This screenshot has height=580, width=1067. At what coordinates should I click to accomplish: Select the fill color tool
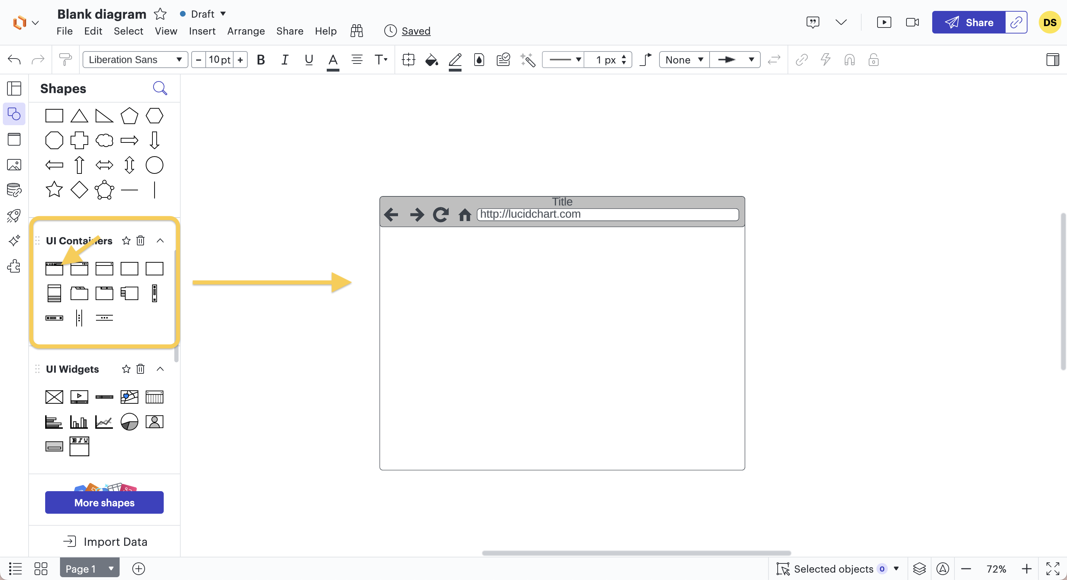432,59
